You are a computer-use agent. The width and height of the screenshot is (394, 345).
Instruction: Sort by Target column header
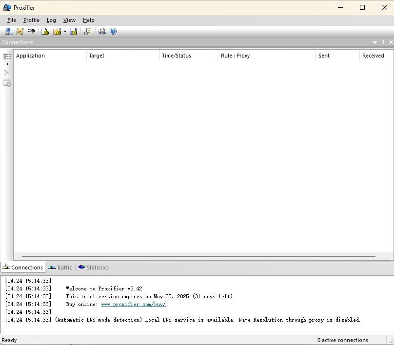(x=123, y=56)
